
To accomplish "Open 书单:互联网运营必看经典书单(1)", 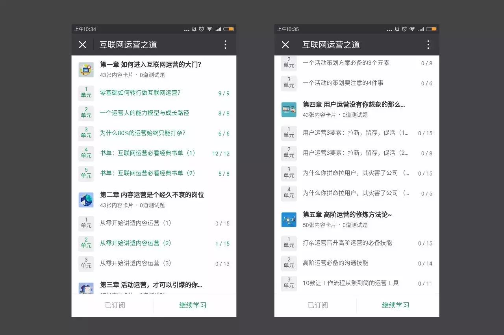I will 154,153.
